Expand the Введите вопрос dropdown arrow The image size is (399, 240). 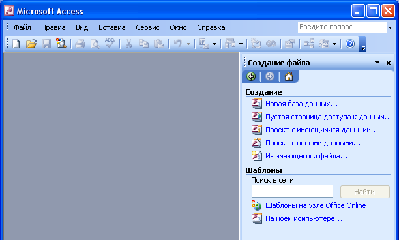coord(390,27)
